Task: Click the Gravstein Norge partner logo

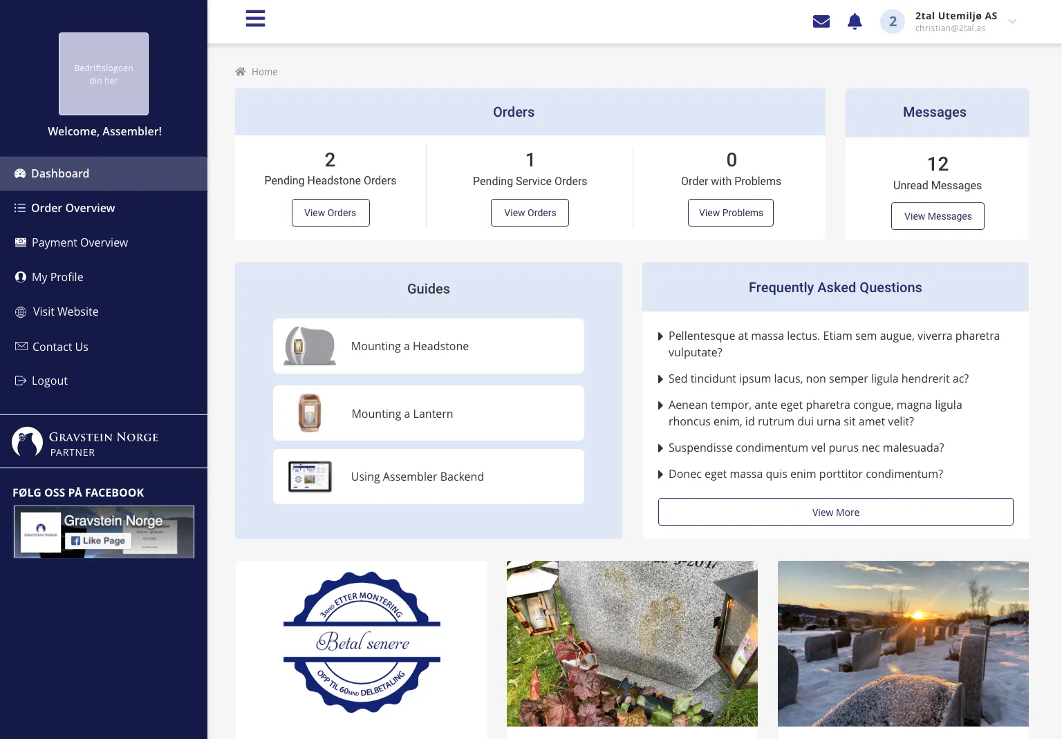Action: point(28,442)
